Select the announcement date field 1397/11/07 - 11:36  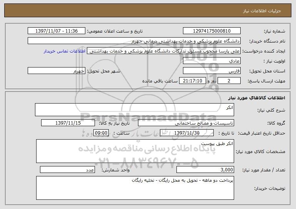57,31
